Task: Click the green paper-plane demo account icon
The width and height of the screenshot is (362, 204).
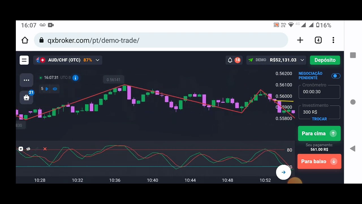Action: [x=251, y=60]
